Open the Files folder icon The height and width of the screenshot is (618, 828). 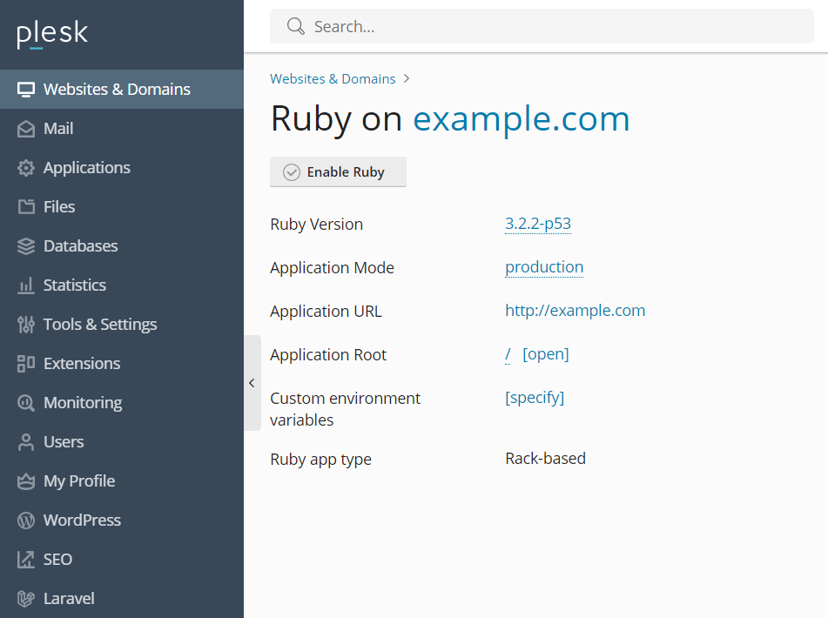pos(26,207)
